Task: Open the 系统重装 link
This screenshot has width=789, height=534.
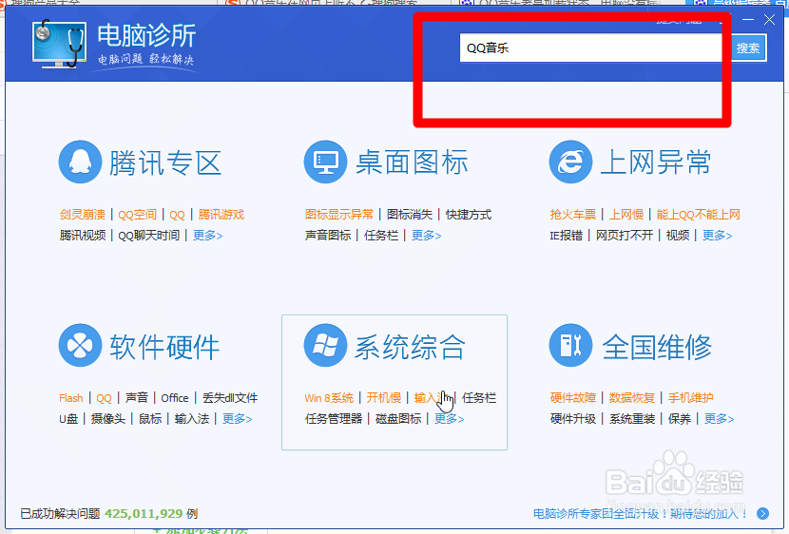Action: point(632,419)
